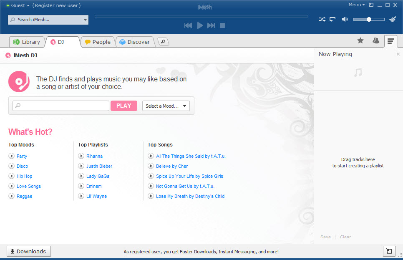Screen dimensions: 403x260
Task: Click the broom clean-up icon
Action: click(x=393, y=19)
